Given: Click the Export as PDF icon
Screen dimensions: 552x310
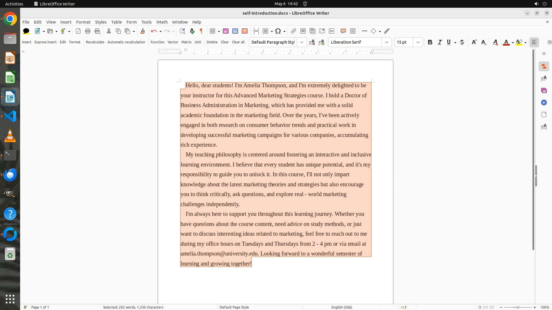Looking at the screenshot, I should tap(78, 31).
